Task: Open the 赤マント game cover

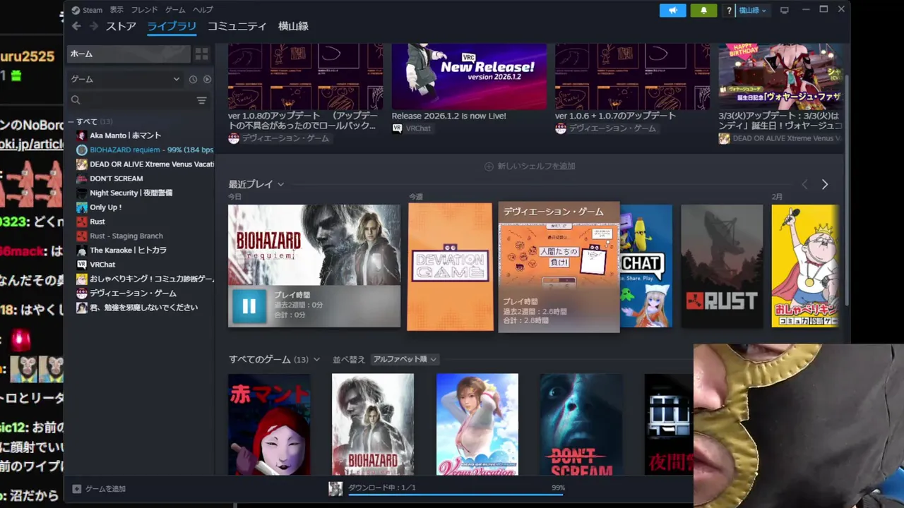Action: tap(269, 424)
